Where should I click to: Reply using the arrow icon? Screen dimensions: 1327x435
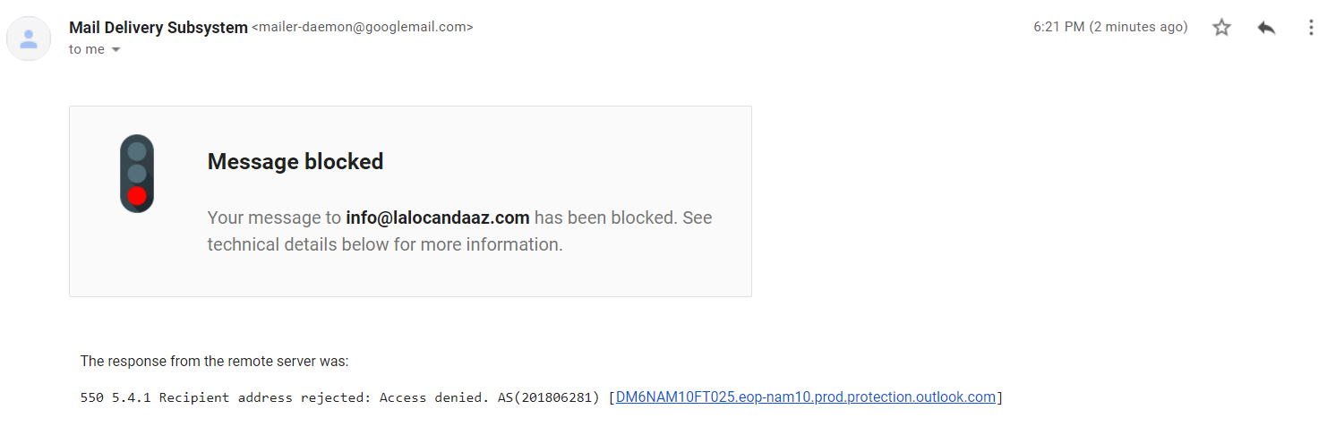coord(1266,28)
